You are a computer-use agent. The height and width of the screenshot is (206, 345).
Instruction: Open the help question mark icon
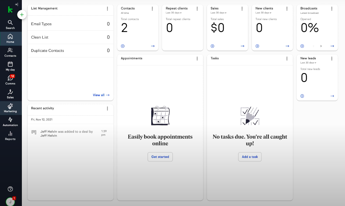[x=10, y=189]
